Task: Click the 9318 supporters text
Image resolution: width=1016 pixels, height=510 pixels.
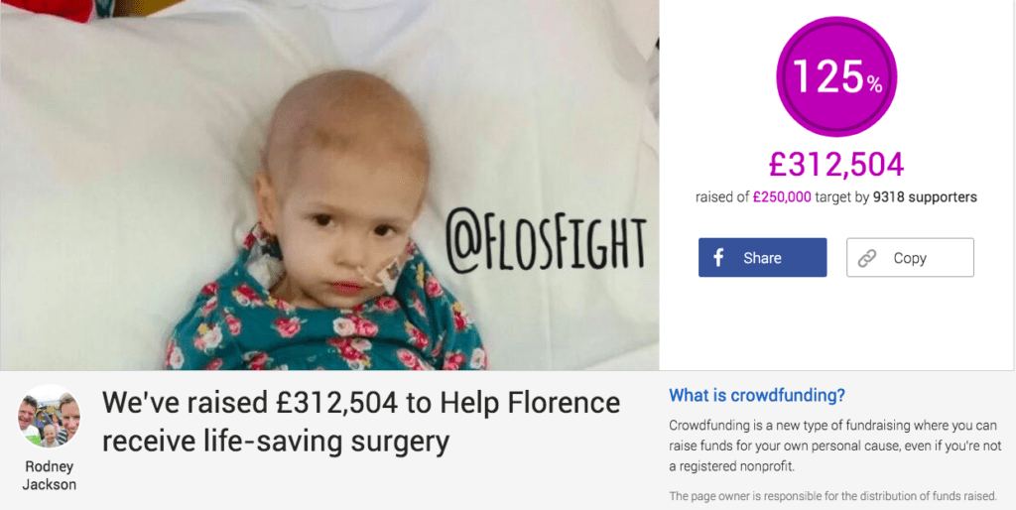Action: point(925,197)
